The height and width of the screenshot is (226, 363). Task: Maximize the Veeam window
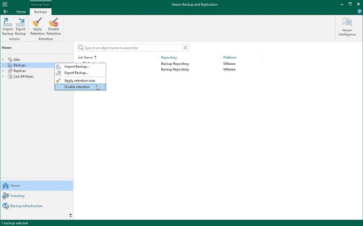[x=350, y=4]
